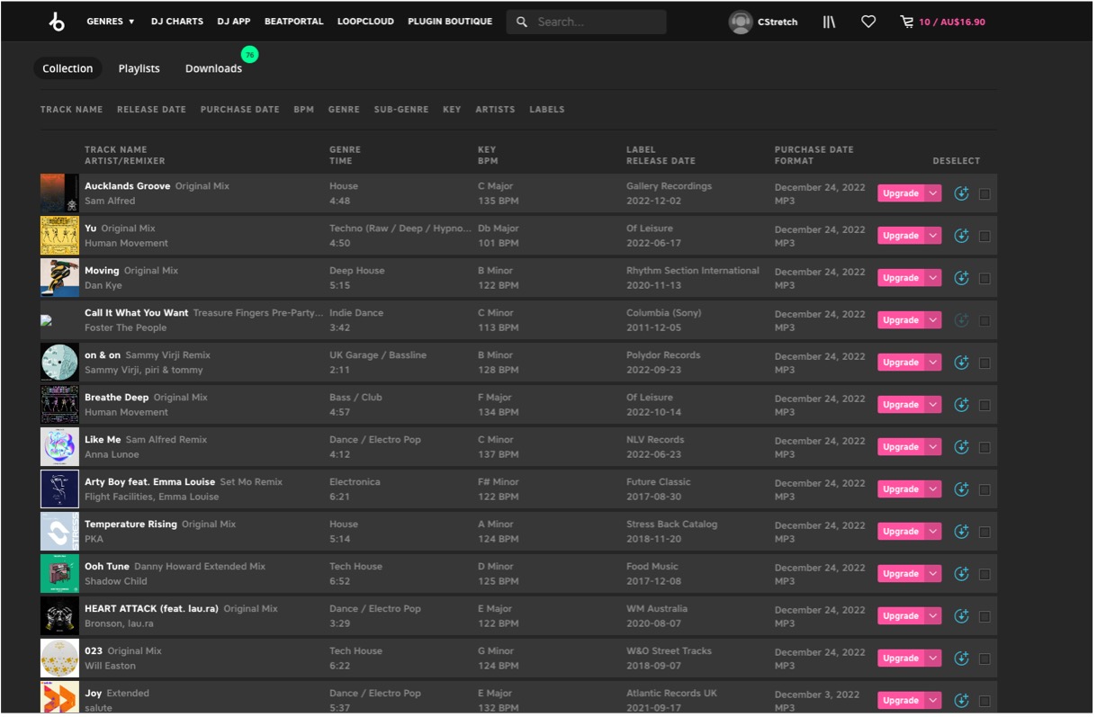Viewport: 1097px width, 717px height.
Task: Click re-download icon for Aucklands Groove
Action: pos(961,193)
